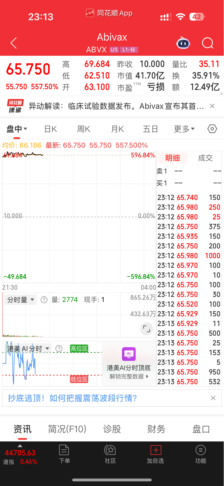Tap the Wi-Fi status icon
The height and width of the screenshot is (486, 224).
click(181, 17)
